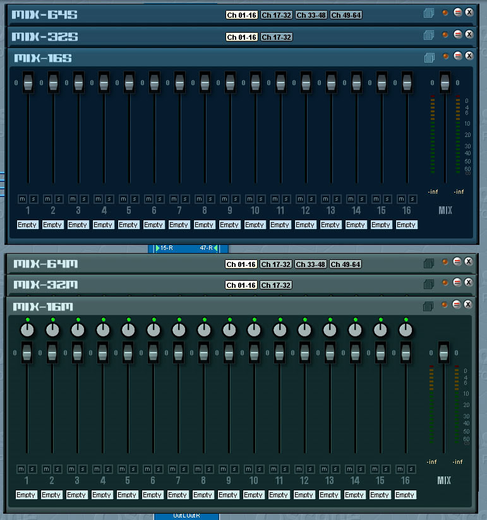Click orange dot indicator in MIX-32M header
Viewport: 487px width, 520px height.
[445, 283]
